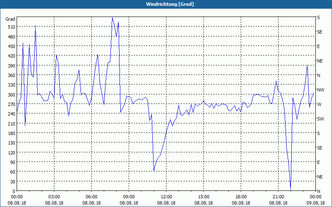Image resolution: width=332 pixels, height=207 pixels.
Task: Select the 09.08.18 date label
Action: pos(315,203)
